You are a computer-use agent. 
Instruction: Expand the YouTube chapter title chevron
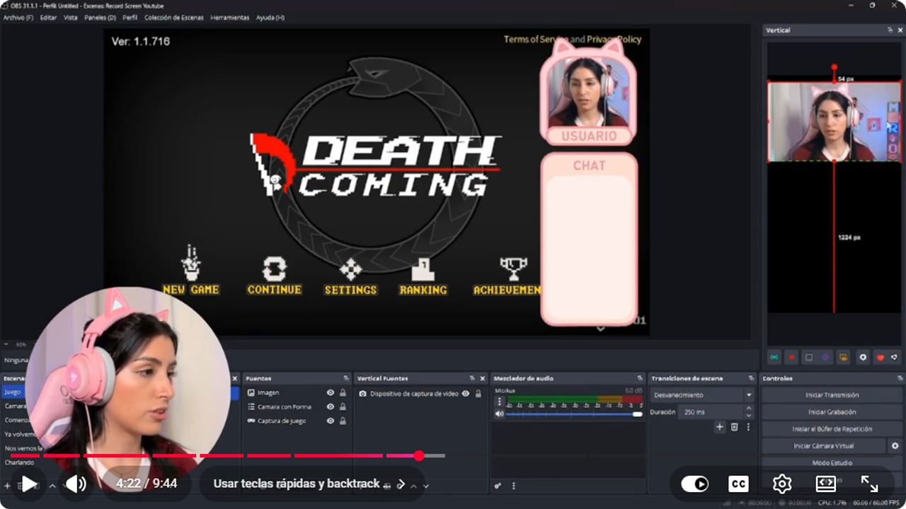(401, 484)
